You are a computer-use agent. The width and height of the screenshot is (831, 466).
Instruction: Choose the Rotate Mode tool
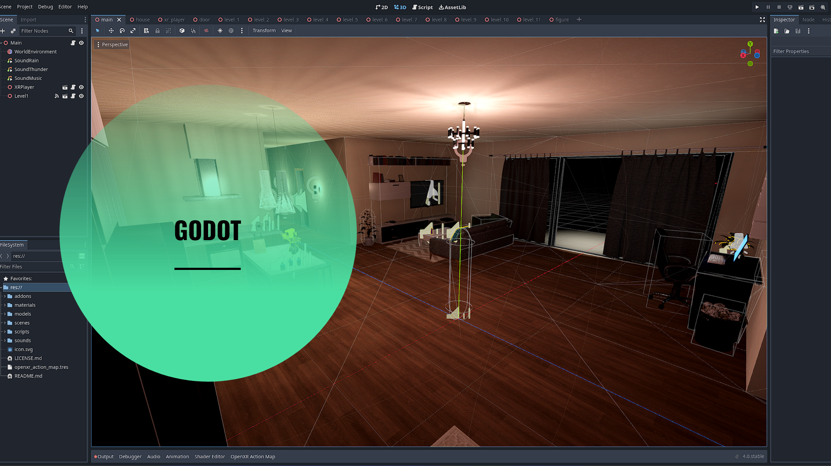pyautogui.click(x=122, y=31)
